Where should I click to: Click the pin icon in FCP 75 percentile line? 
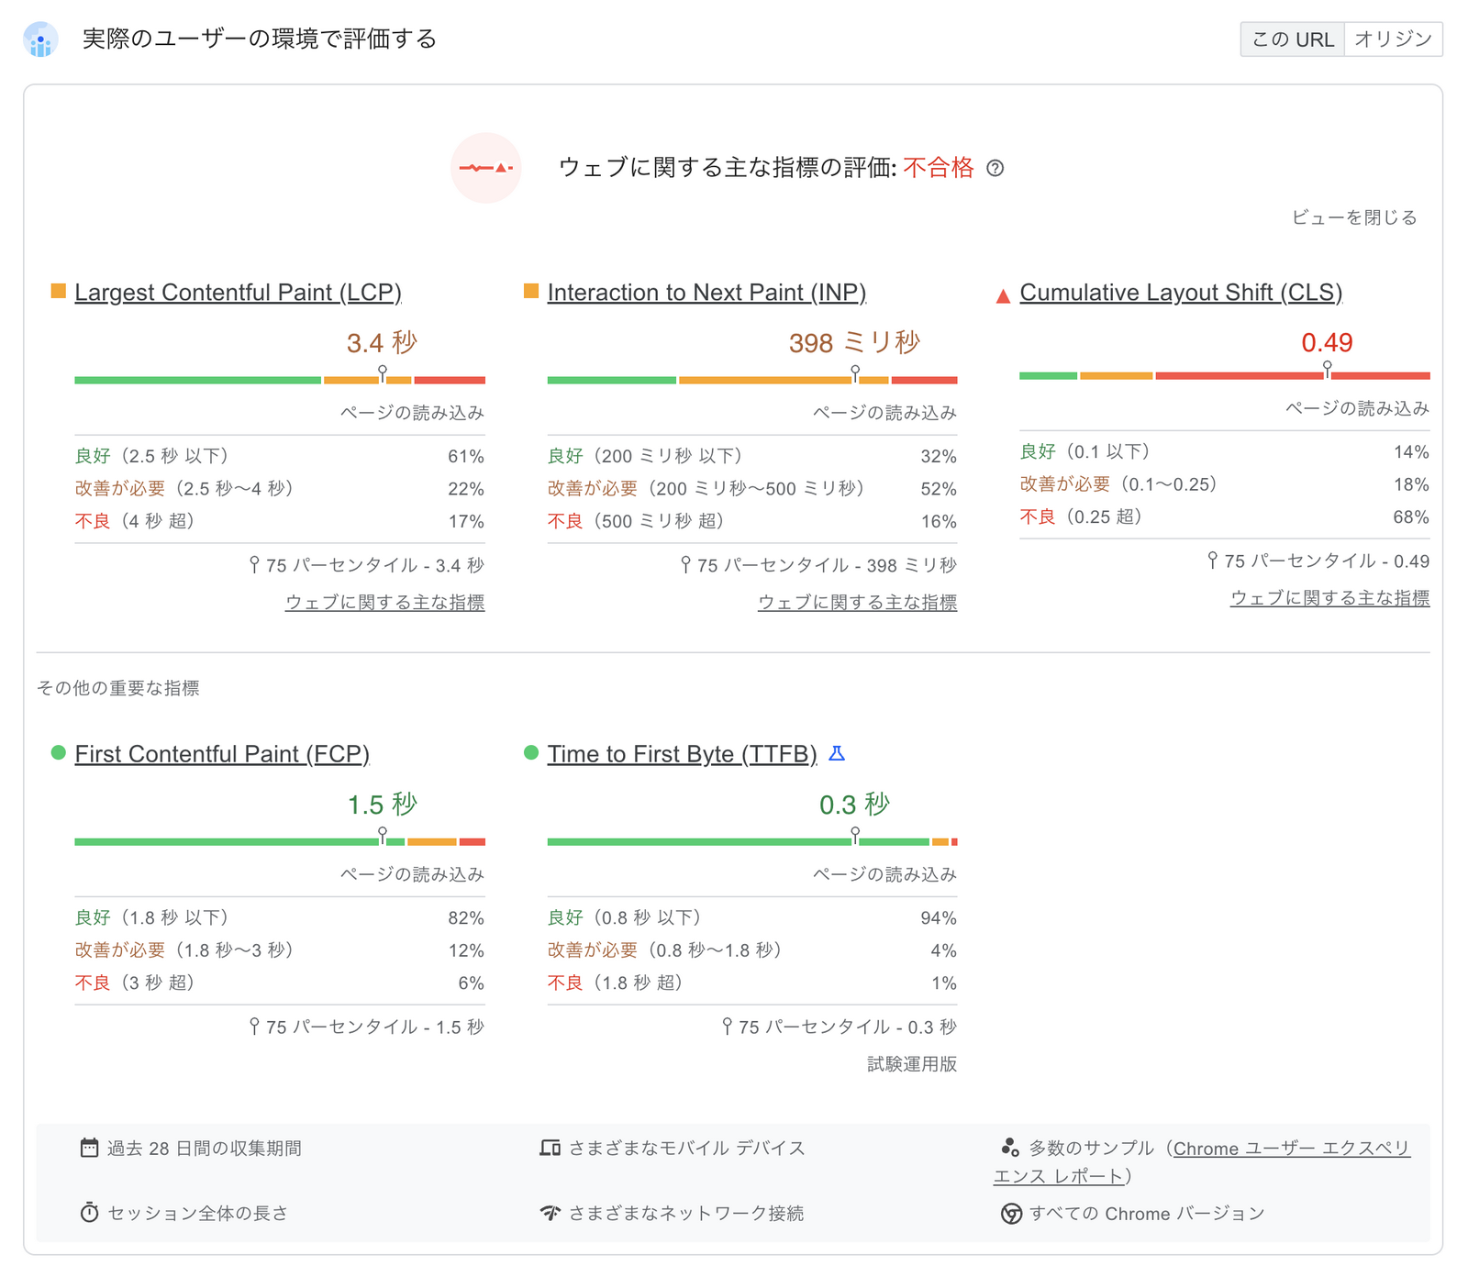[254, 1026]
